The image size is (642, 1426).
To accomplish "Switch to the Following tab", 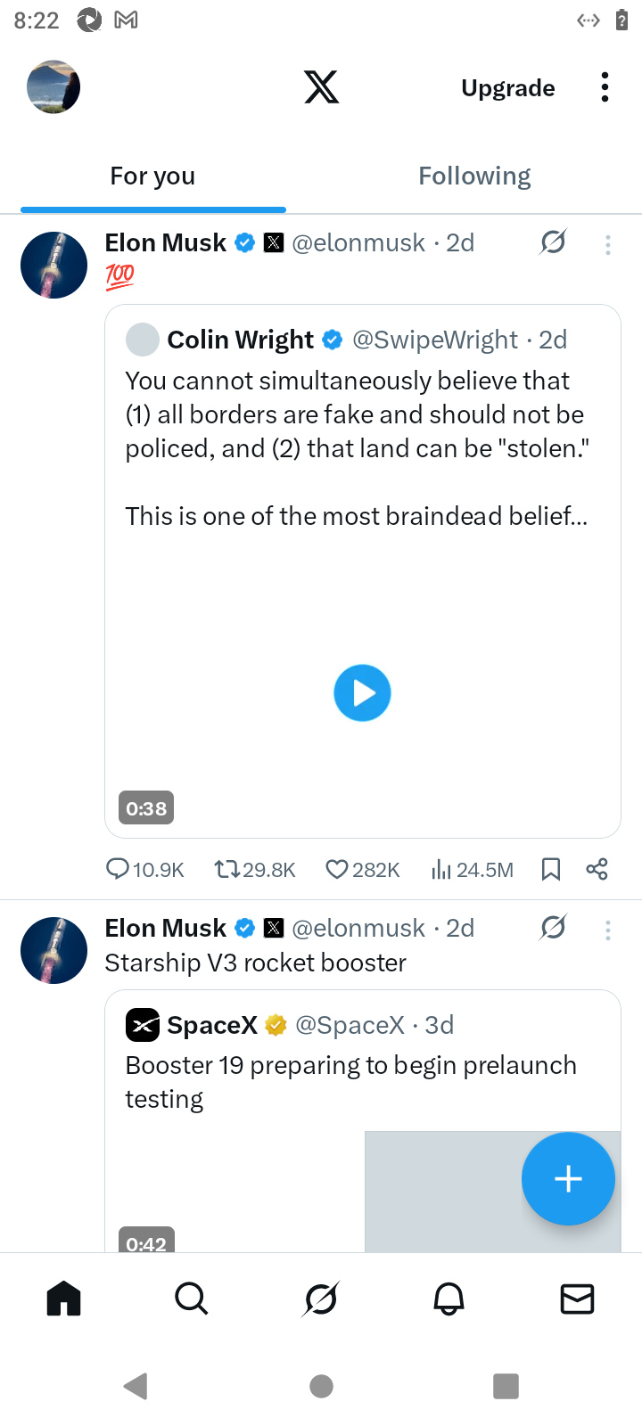I will point(474,176).
